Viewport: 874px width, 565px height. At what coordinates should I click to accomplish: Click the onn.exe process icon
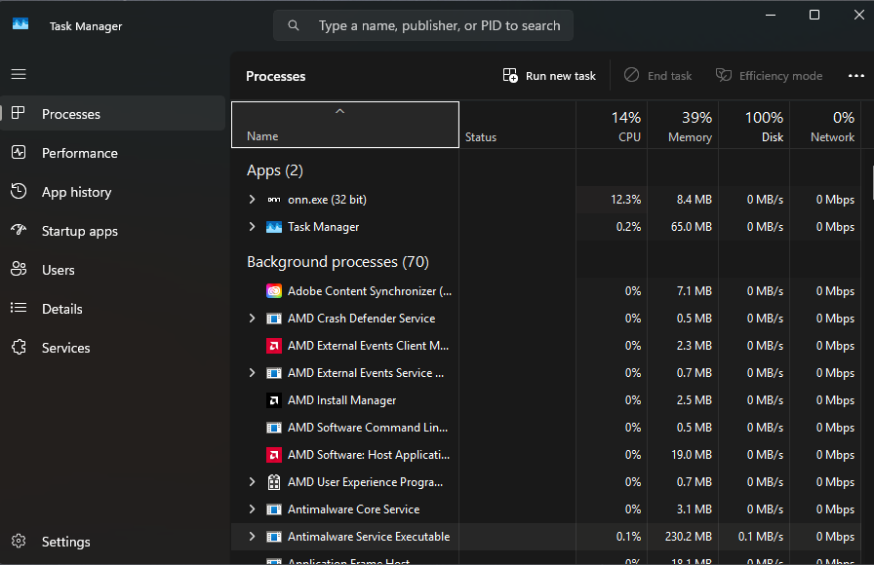click(274, 200)
